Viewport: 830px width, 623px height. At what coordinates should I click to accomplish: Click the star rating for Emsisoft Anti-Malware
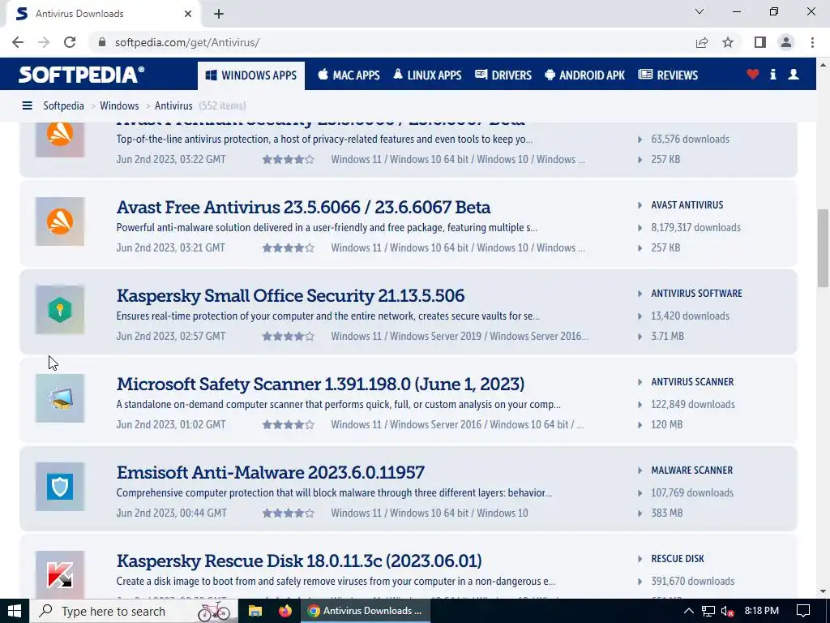(289, 513)
